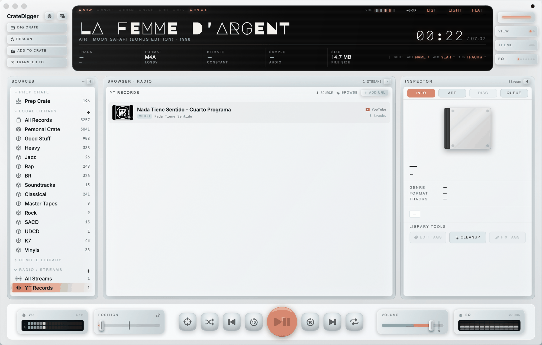
Task: Toggle the VIEW switch
Action: pyautogui.click(x=516, y=31)
